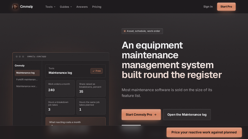The image size is (248, 139).
Task: Click Start Cmmsly Pro button
Action: click(x=141, y=115)
